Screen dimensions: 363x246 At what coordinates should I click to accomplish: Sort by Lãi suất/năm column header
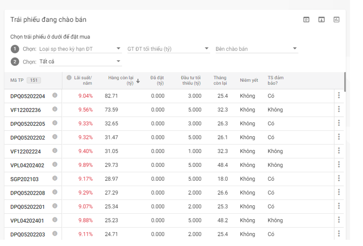click(x=83, y=81)
